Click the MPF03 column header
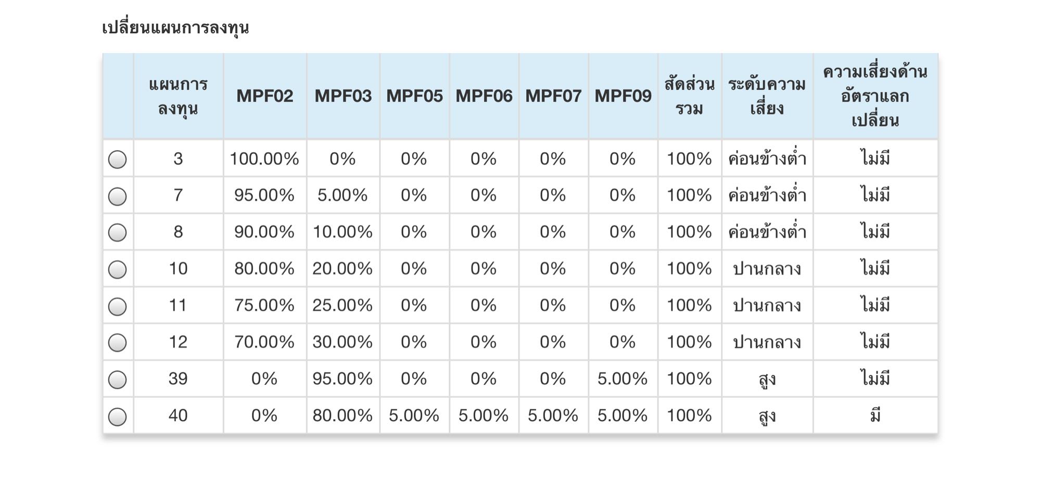 pyautogui.click(x=343, y=96)
